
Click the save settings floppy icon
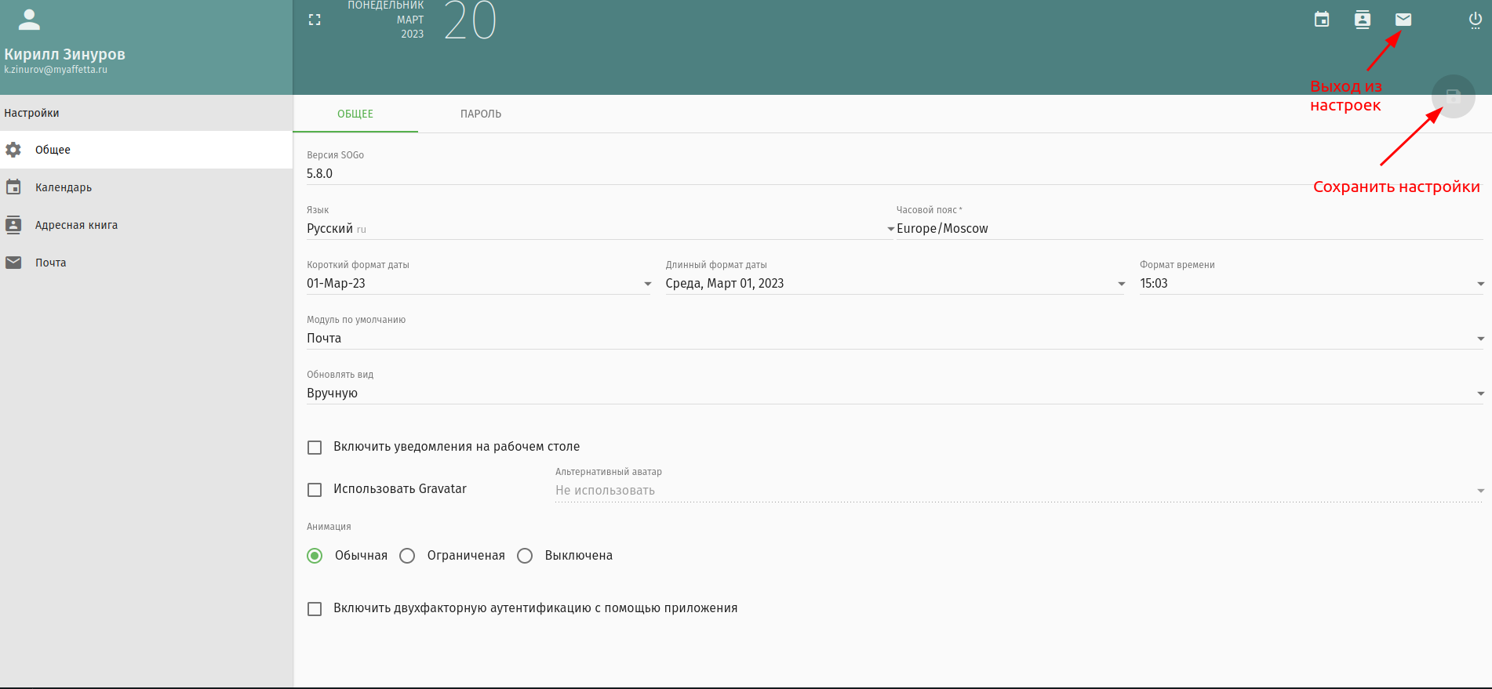pyautogui.click(x=1453, y=96)
